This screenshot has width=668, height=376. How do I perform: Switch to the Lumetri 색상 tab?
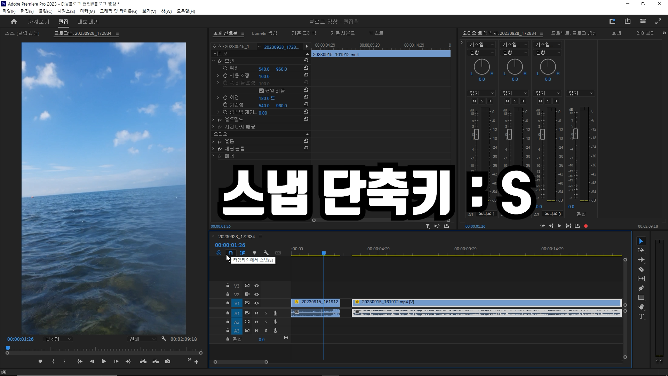point(265,33)
